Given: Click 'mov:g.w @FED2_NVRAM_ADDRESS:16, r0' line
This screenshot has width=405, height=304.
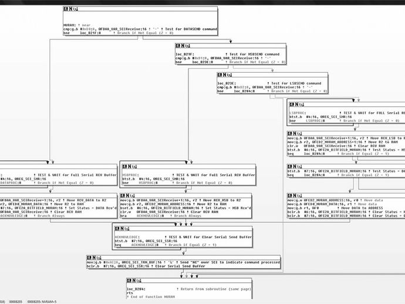Looking at the screenshot, I should coord(335,200).
